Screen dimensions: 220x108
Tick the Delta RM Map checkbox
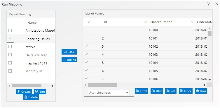click(x=10, y=55)
